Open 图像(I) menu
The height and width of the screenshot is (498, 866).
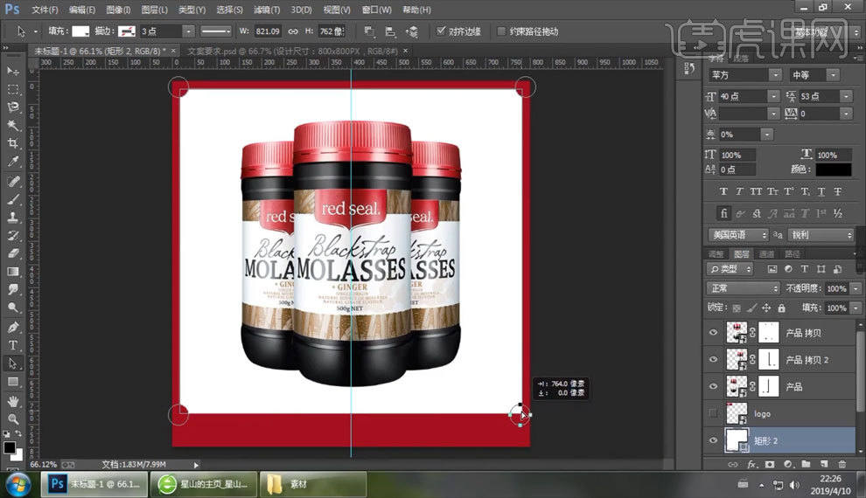(x=118, y=10)
